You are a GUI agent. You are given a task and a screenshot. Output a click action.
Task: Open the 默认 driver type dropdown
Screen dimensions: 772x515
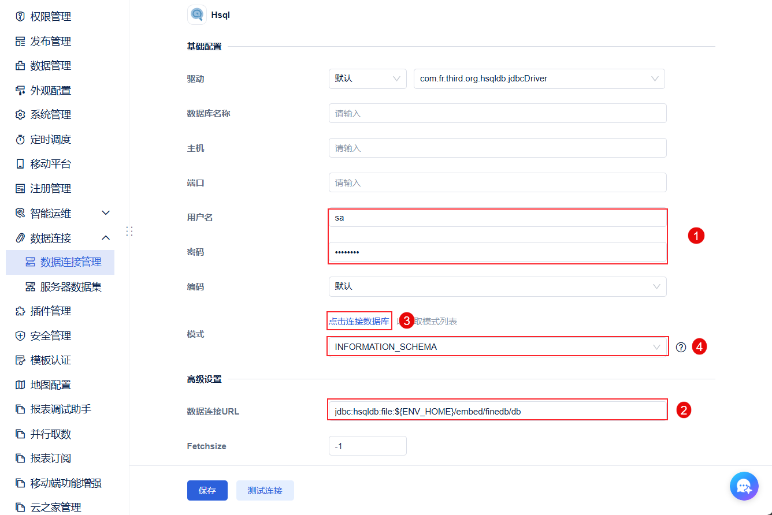(368, 79)
